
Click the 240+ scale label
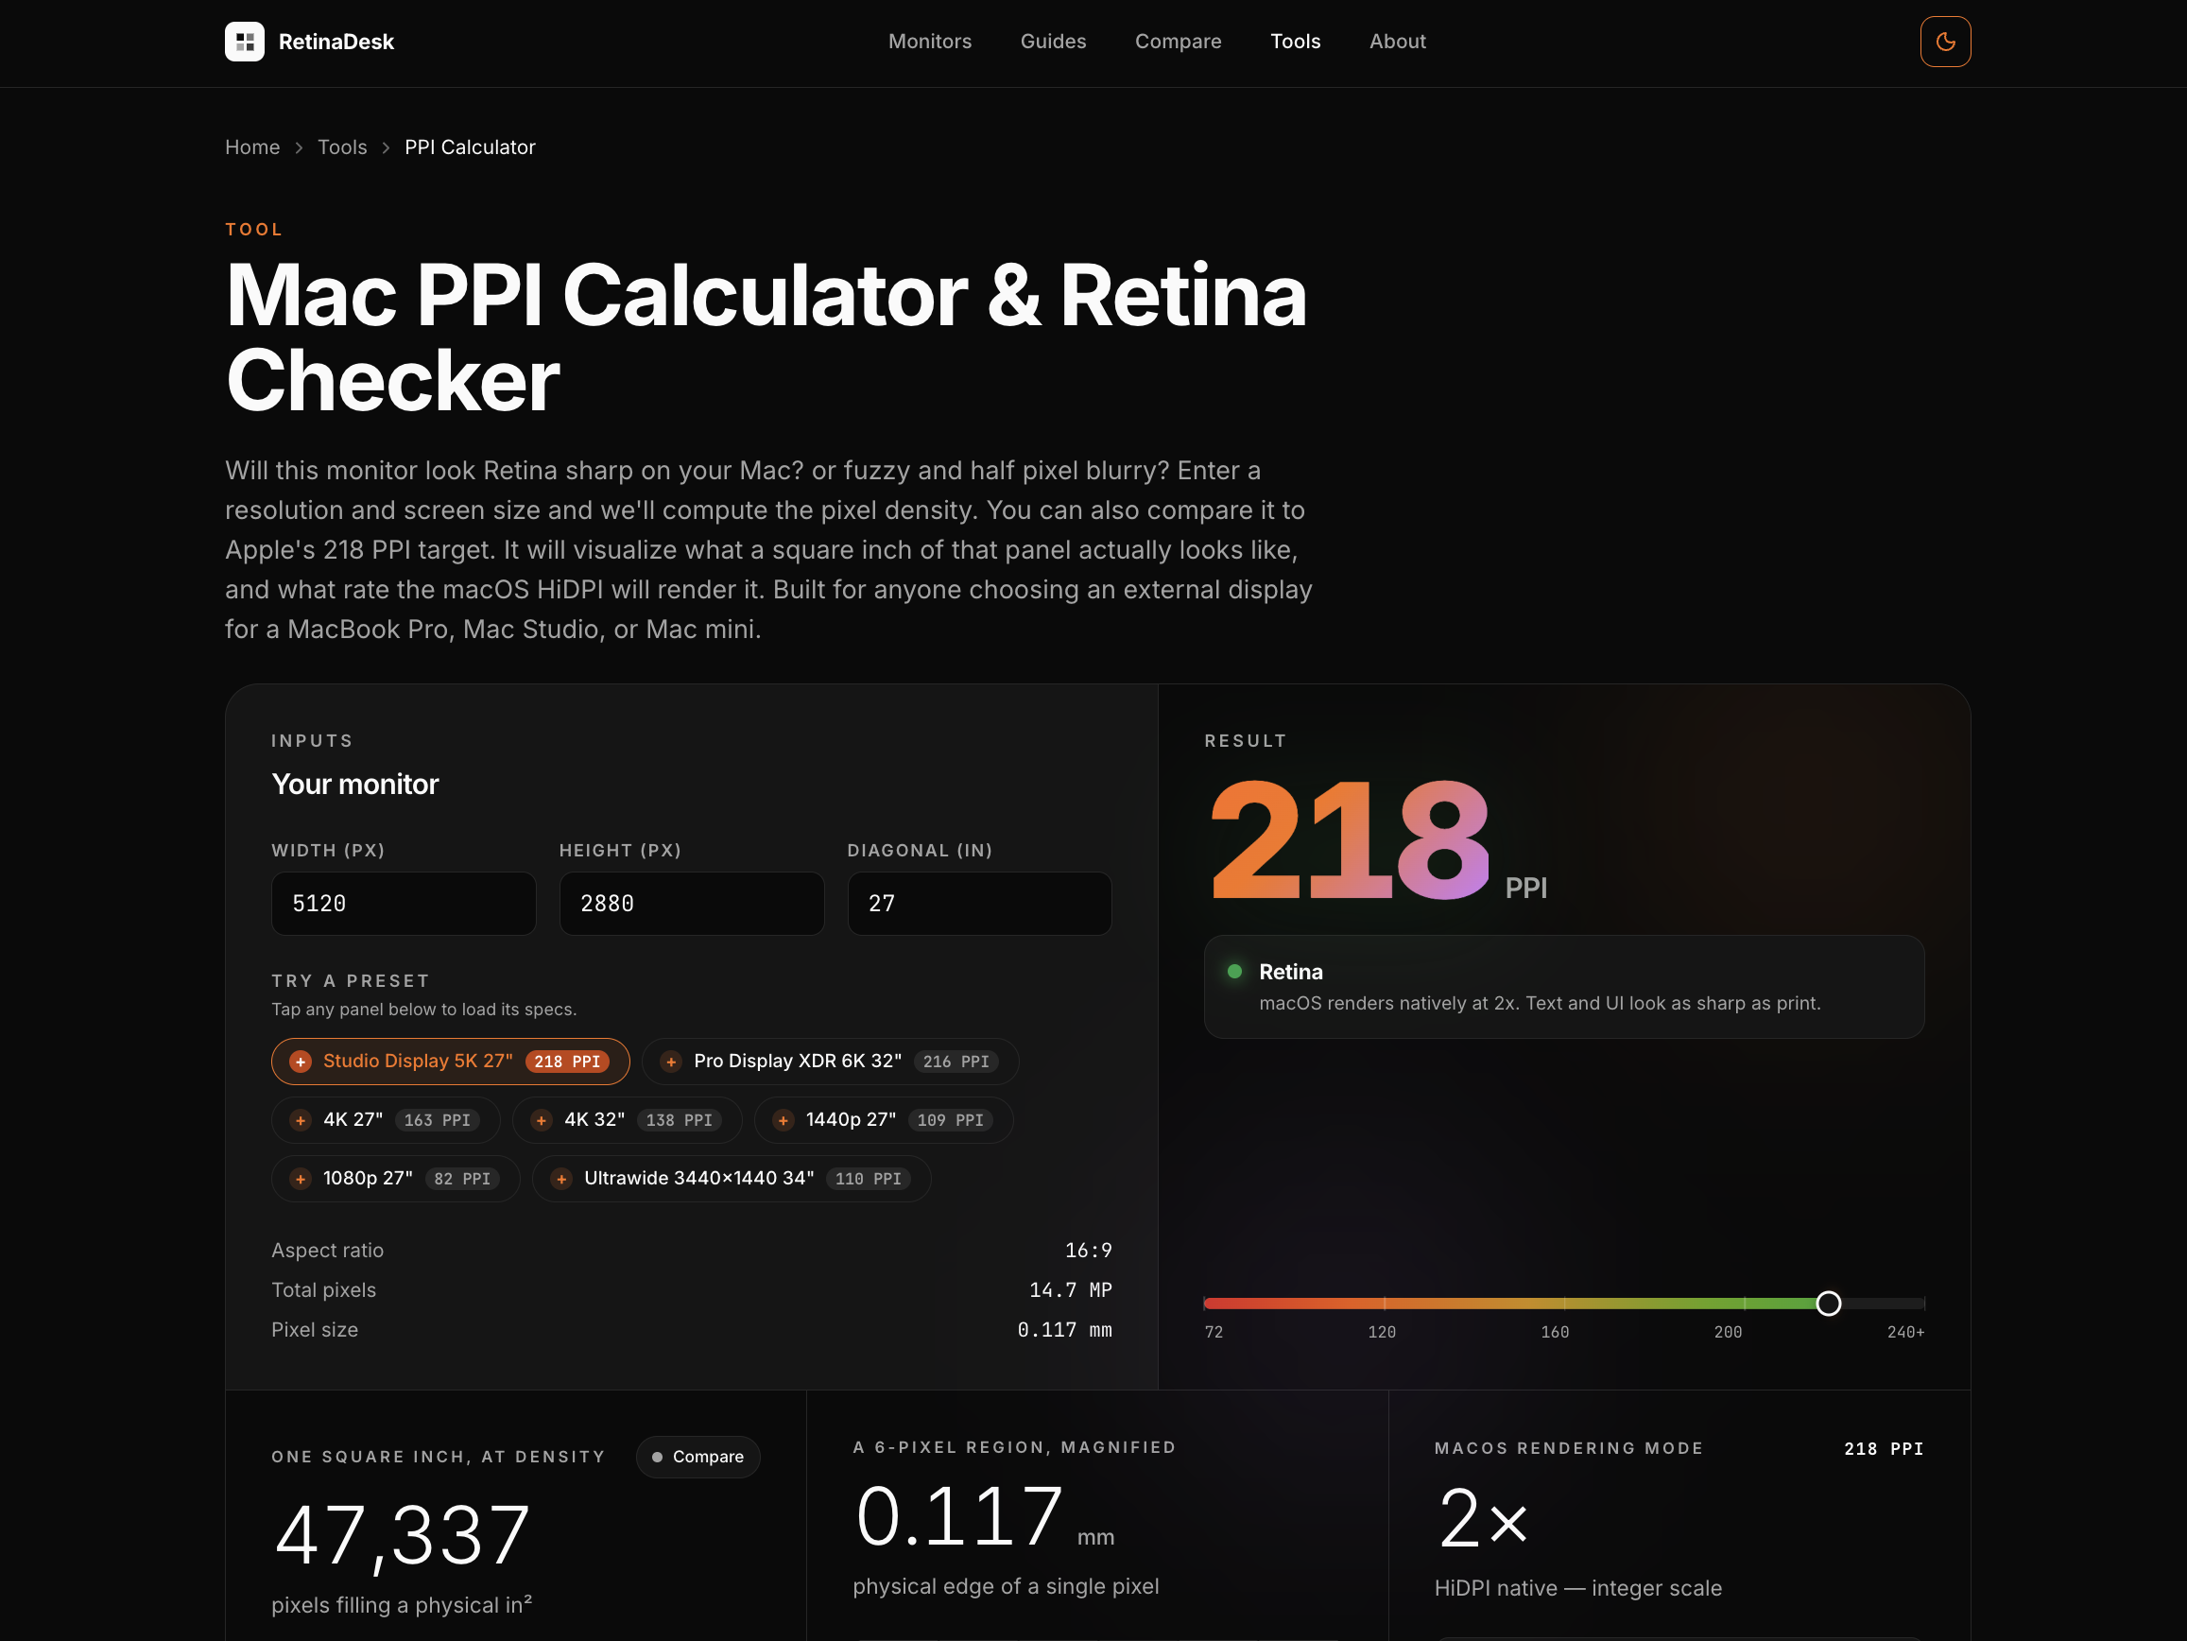tap(1905, 1333)
